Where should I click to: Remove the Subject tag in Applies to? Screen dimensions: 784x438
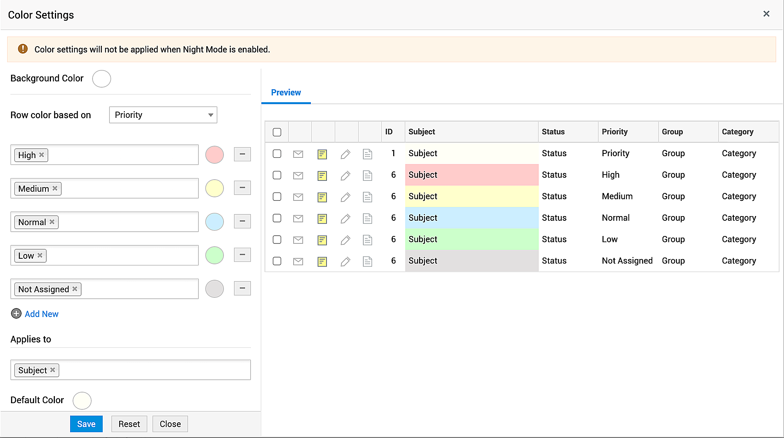[x=53, y=370]
